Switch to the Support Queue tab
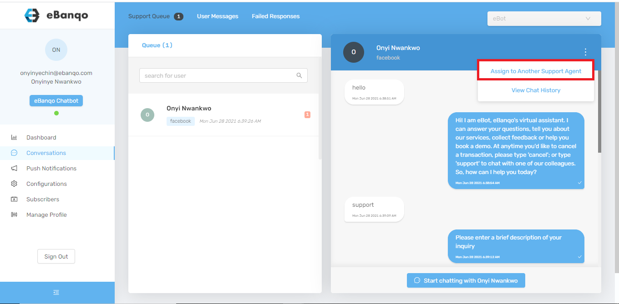The width and height of the screenshot is (619, 304). pos(149,16)
